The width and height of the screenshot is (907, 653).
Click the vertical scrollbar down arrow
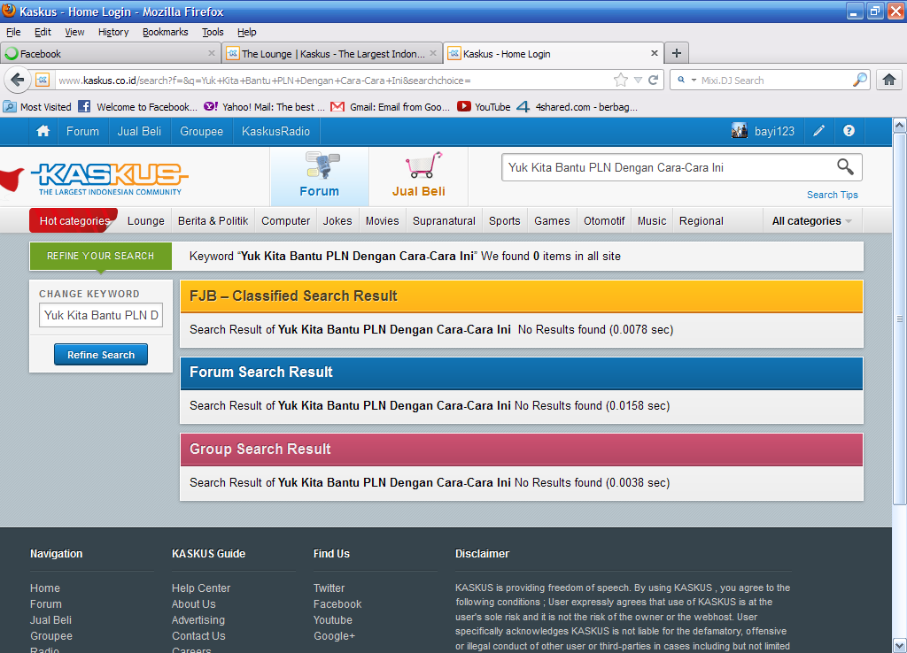point(900,645)
